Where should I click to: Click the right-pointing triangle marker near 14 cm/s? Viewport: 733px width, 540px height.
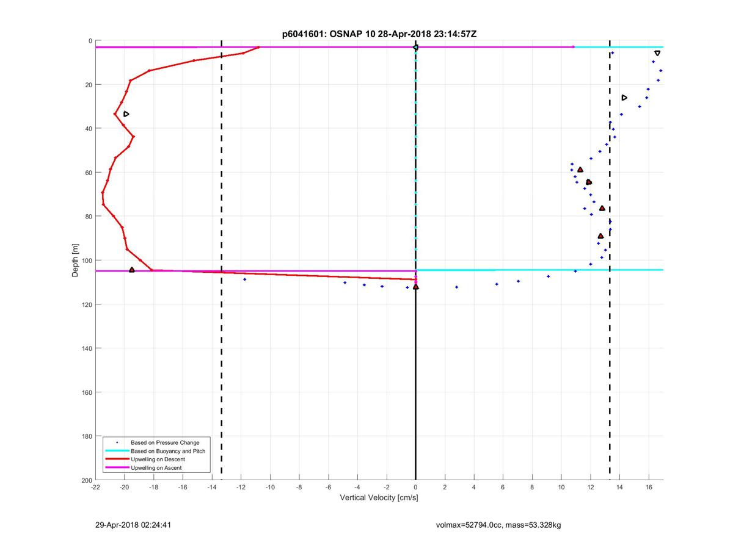[624, 98]
